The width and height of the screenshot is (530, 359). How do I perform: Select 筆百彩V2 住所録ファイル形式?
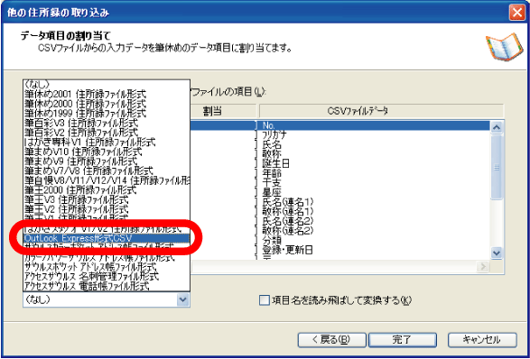pos(107,132)
